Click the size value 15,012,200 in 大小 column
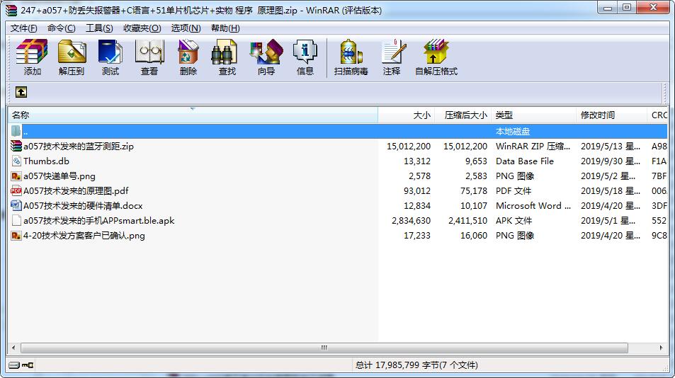Image resolution: width=675 pixels, height=378 pixels. click(x=409, y=147)
